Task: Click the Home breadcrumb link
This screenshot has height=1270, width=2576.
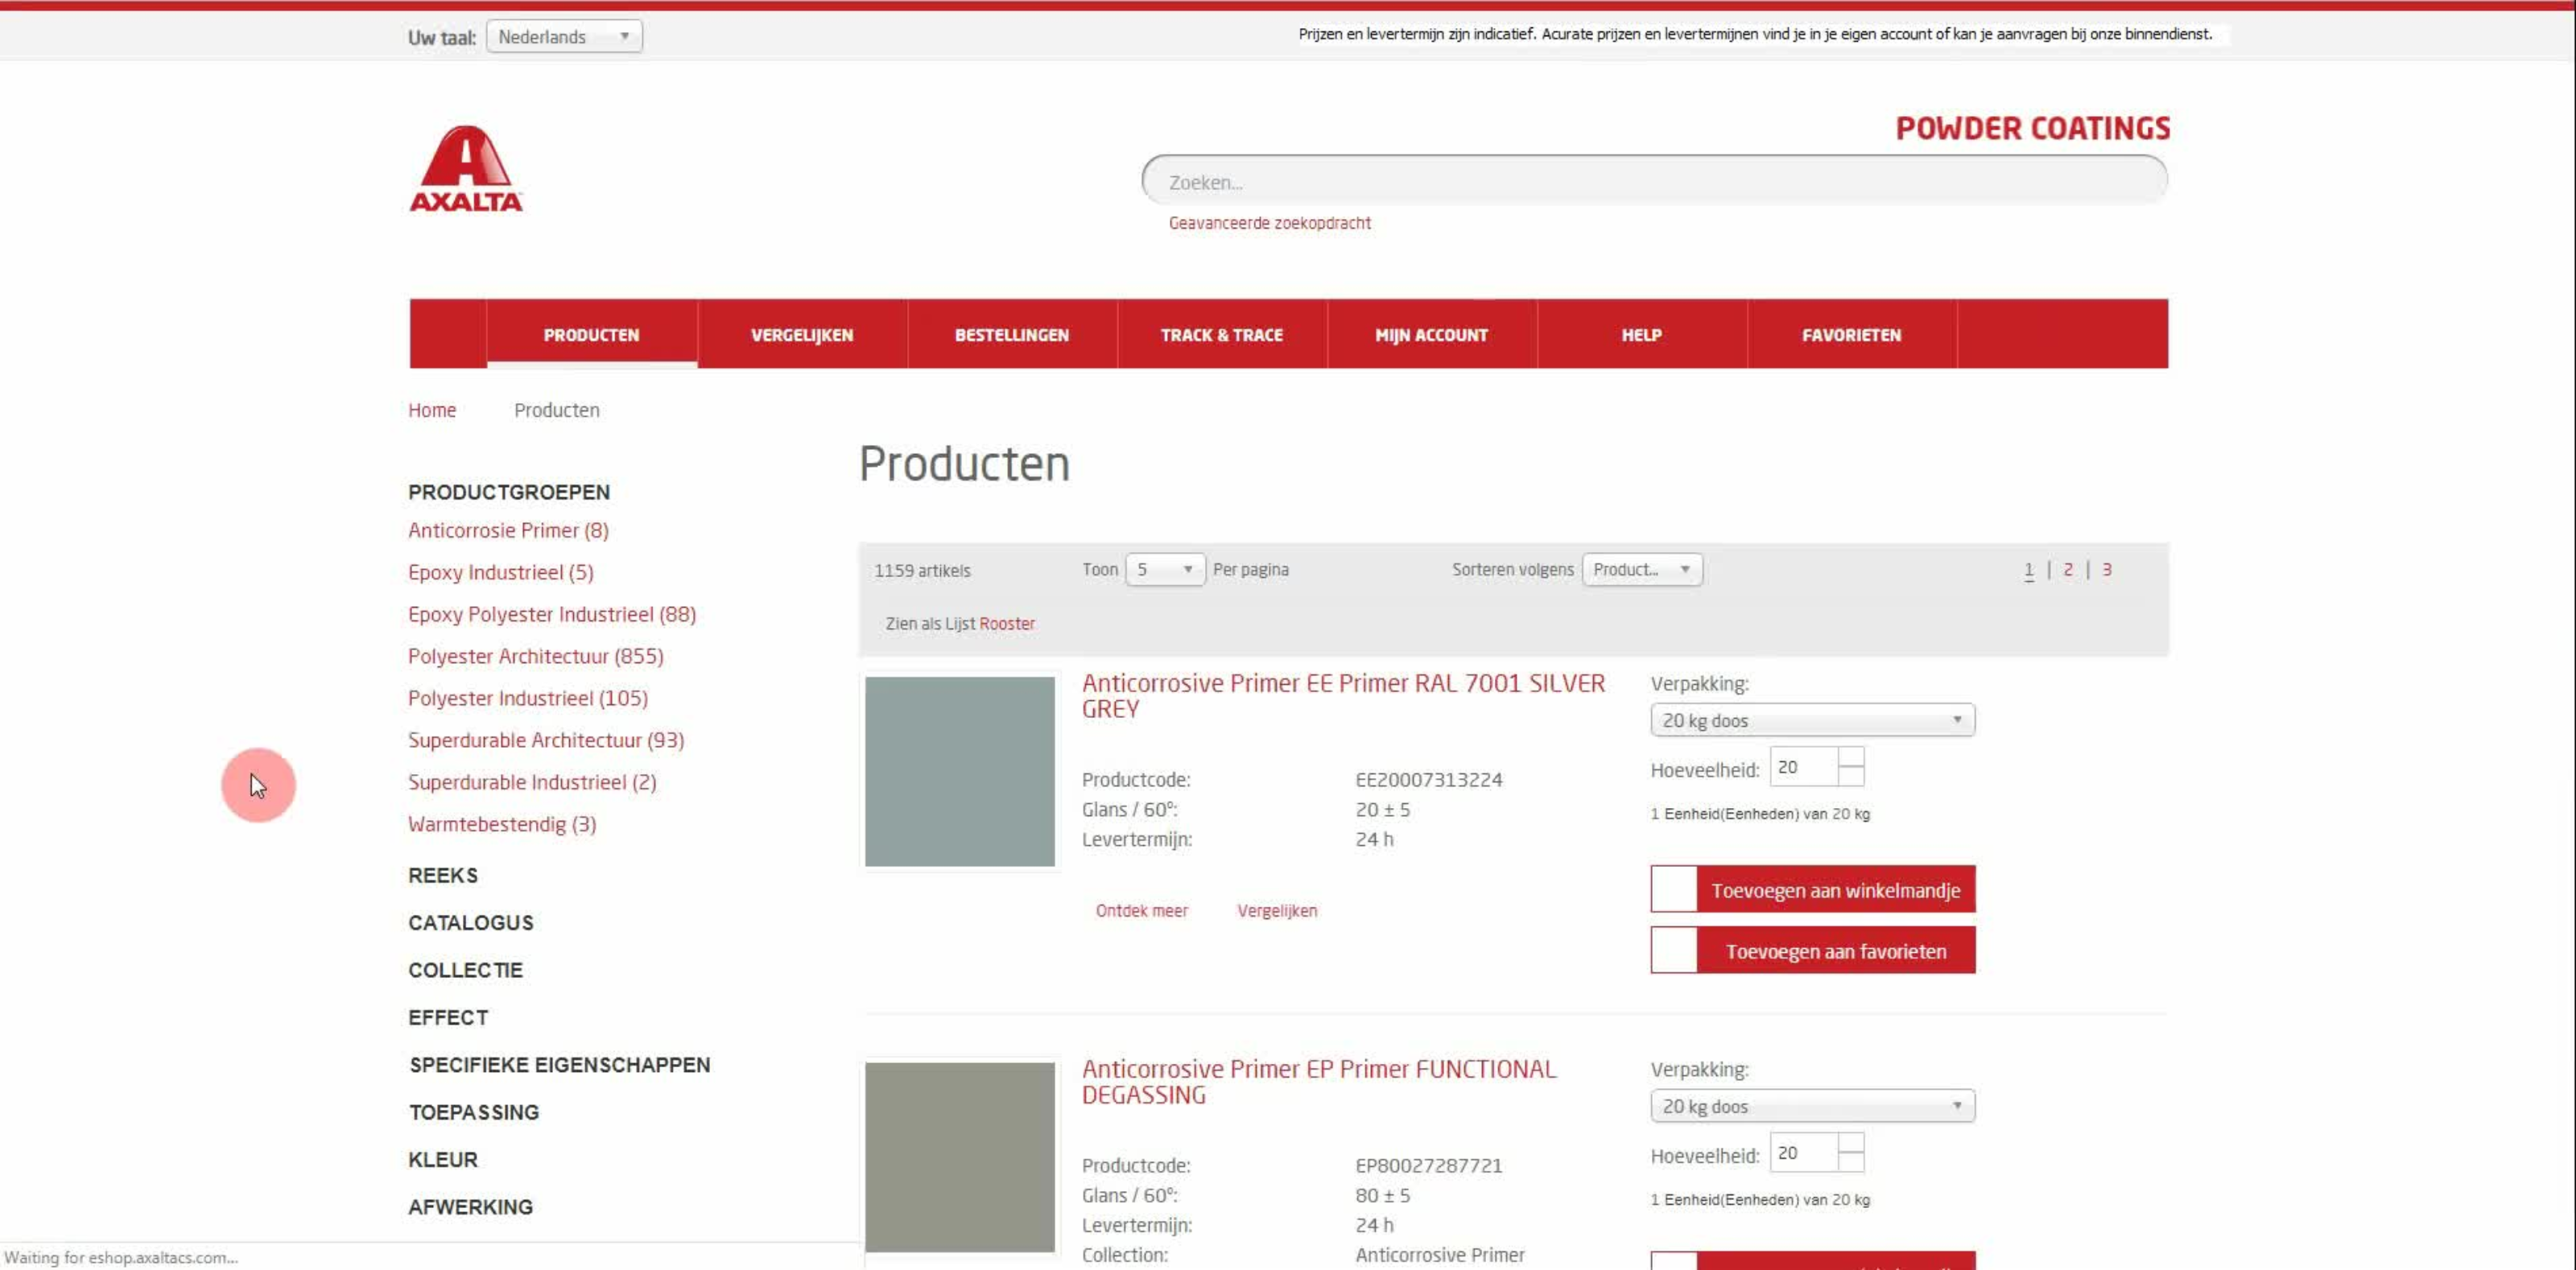Action: 432,410
